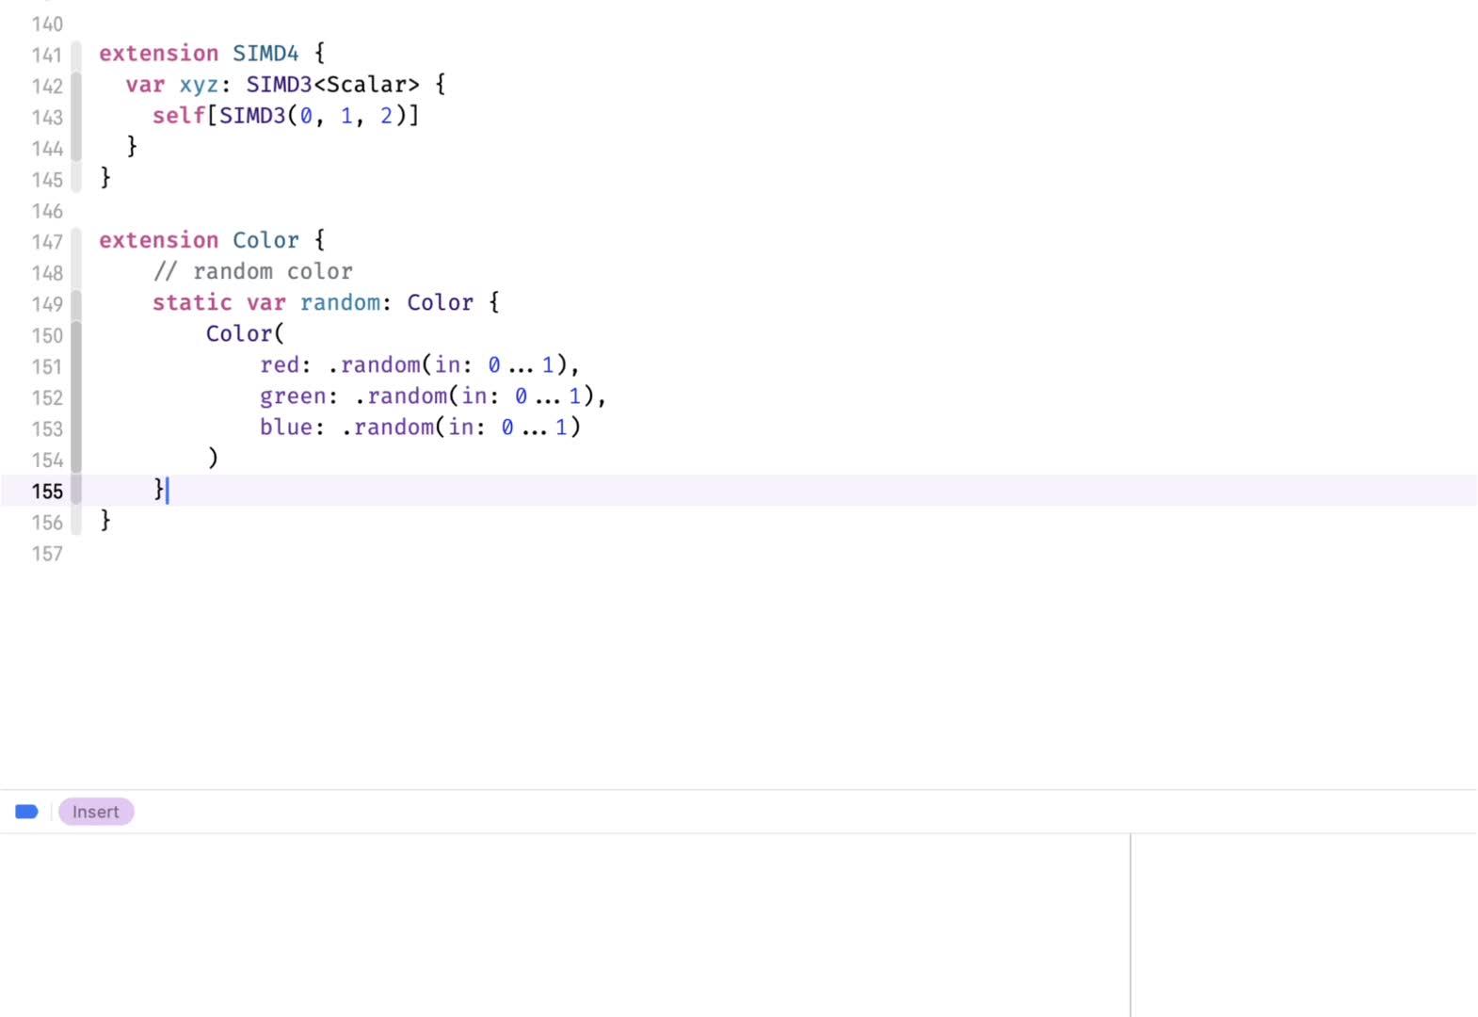Click code folding ribbon at line 142
The image size is (1478, 1017).
click(76, 86)
